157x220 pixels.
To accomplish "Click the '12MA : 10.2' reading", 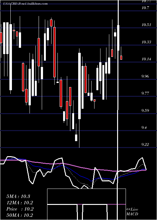I will pos(19,203).
